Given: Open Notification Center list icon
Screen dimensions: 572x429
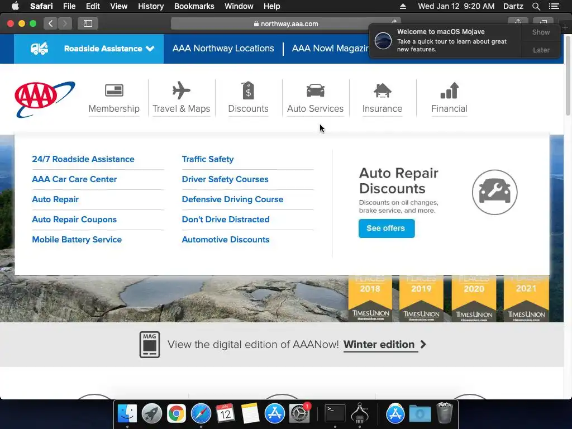Looking at the screenshot, I should tap(554, 6).
